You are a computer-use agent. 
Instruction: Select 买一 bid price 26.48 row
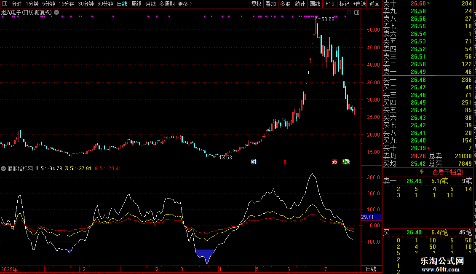428,80
